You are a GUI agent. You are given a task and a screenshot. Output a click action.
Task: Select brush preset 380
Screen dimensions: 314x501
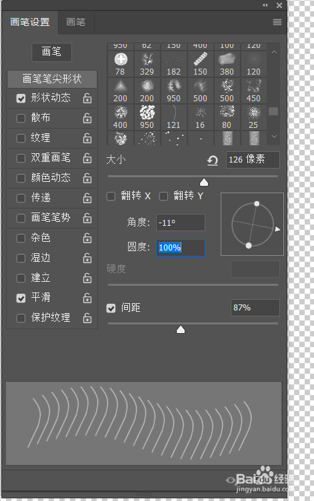pyautogui.click(x=227, y=64)
